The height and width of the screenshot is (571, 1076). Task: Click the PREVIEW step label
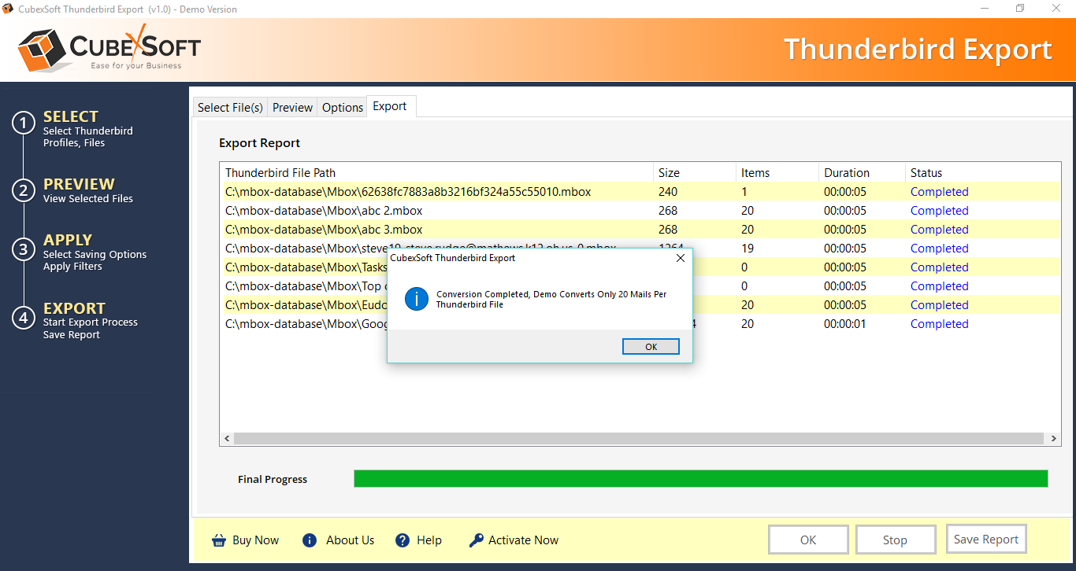point(79,184)
